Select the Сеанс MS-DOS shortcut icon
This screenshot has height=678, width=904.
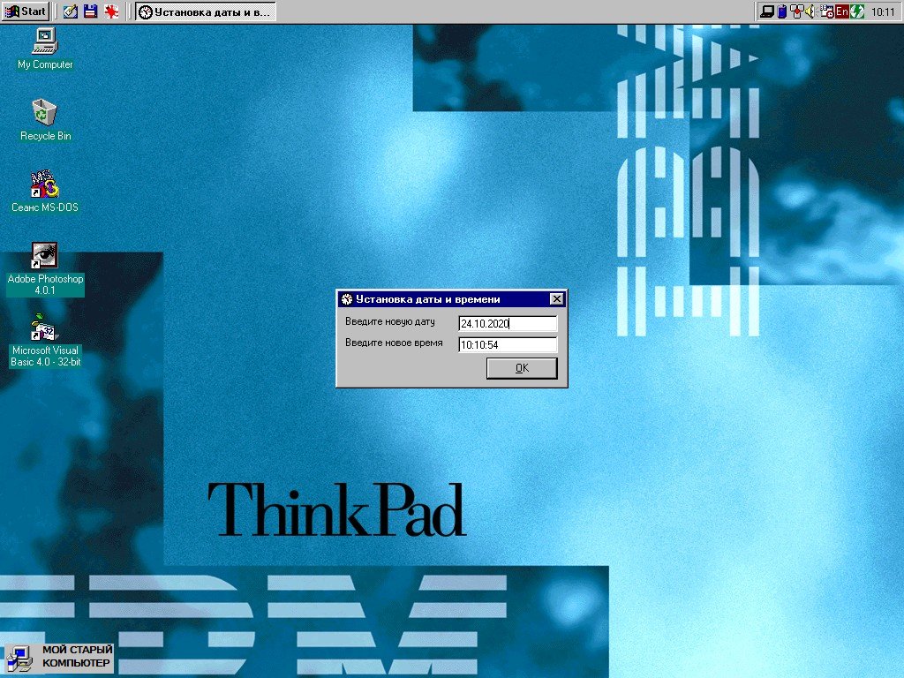pos(45,185)
